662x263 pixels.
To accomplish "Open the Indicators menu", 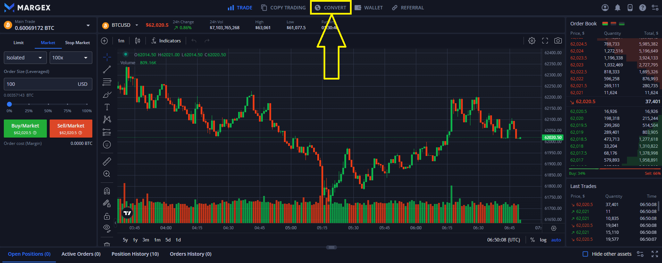I will point(166,41).
